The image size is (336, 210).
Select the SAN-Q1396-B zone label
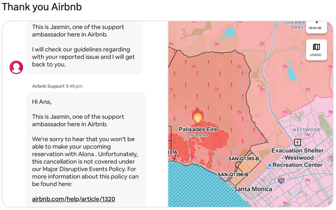coord(233,174)
